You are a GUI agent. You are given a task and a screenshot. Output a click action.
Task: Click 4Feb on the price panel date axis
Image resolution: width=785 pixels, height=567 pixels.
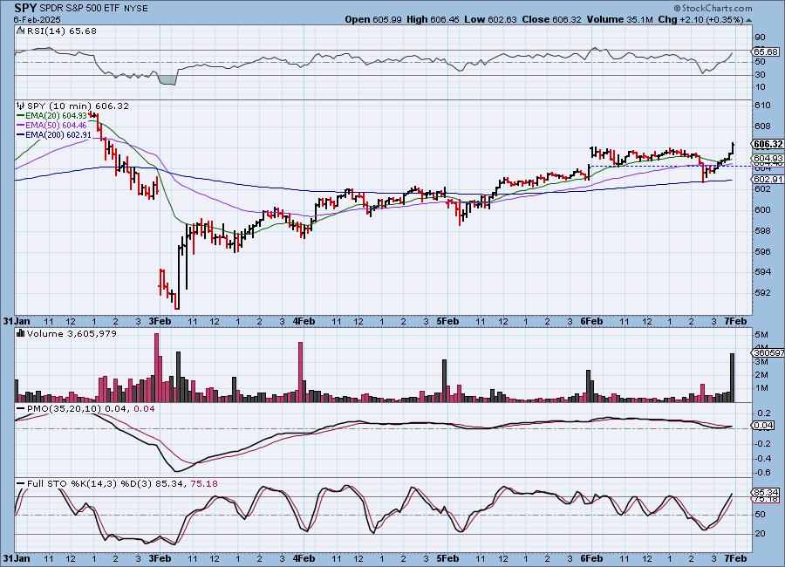[304, 321]
